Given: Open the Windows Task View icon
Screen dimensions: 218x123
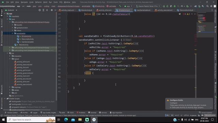Looking at the screenshot, I should [x=59, y=120].
